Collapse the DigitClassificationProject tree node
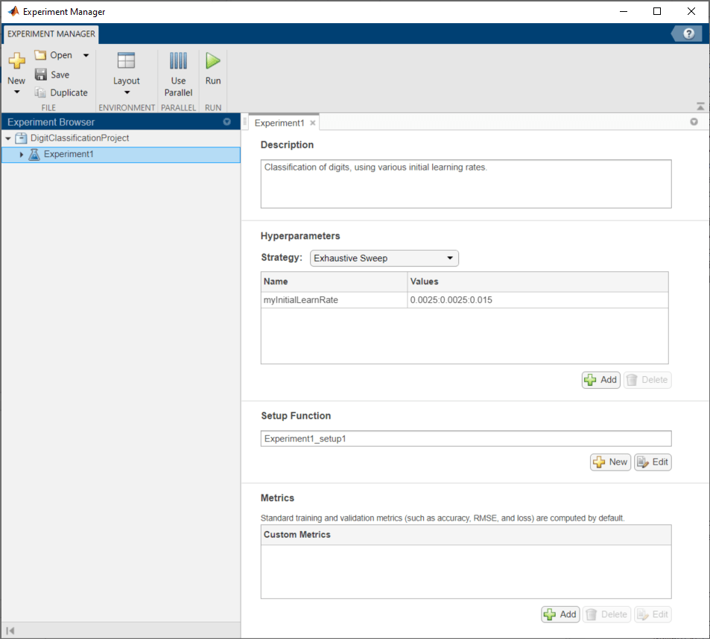Image resolution: width=710 pixels, height=639 pixels. pyautogui.click(x=8, y=139)
